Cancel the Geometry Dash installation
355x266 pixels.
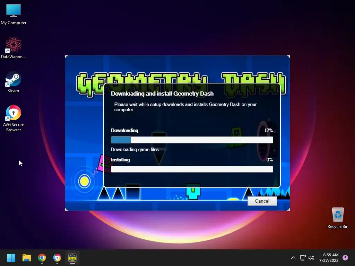pos(262,201)
